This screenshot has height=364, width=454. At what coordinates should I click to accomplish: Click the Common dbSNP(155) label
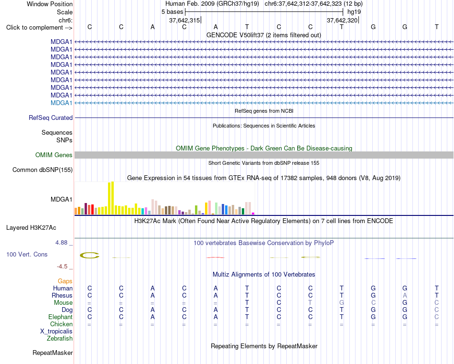42,170
